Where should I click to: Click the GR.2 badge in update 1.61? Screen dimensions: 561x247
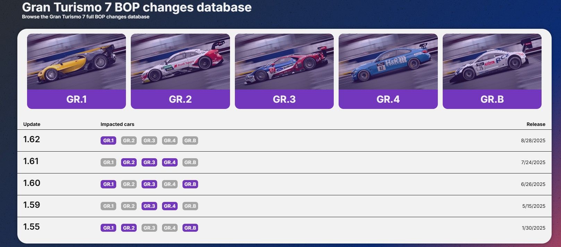coord(129,162)
